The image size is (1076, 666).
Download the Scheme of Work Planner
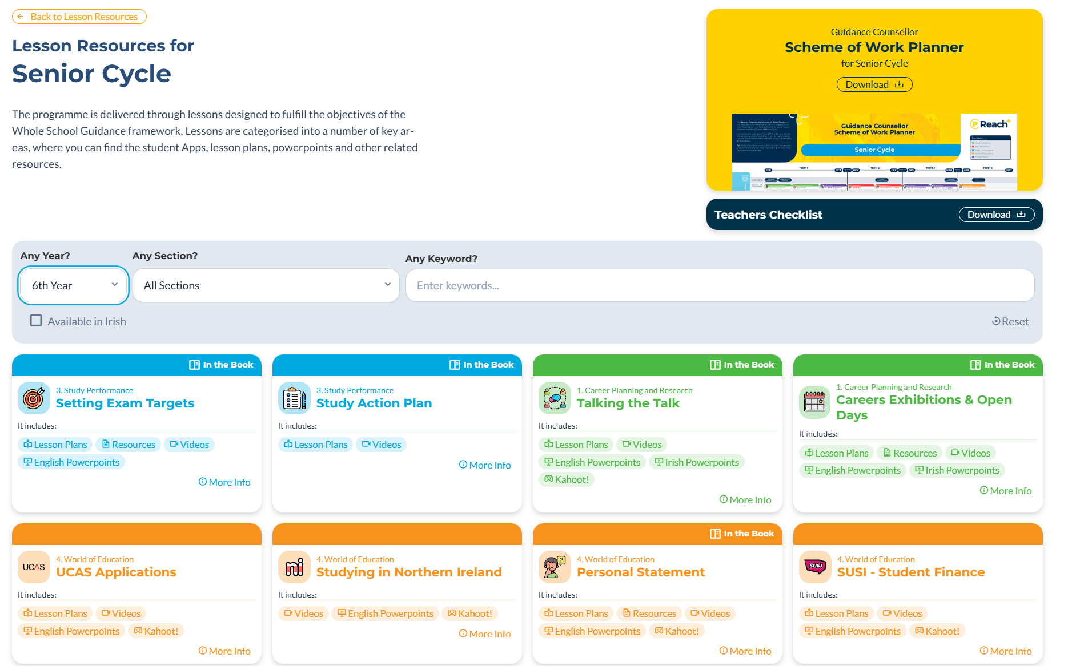(x=874, y=84)
